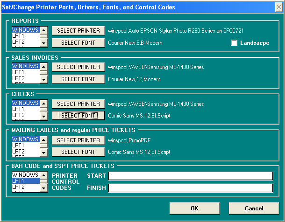Close the printer settings dialog window
The height and width of the screenshot is (222, 285).
pyautogui.click(x=278, y=7)
